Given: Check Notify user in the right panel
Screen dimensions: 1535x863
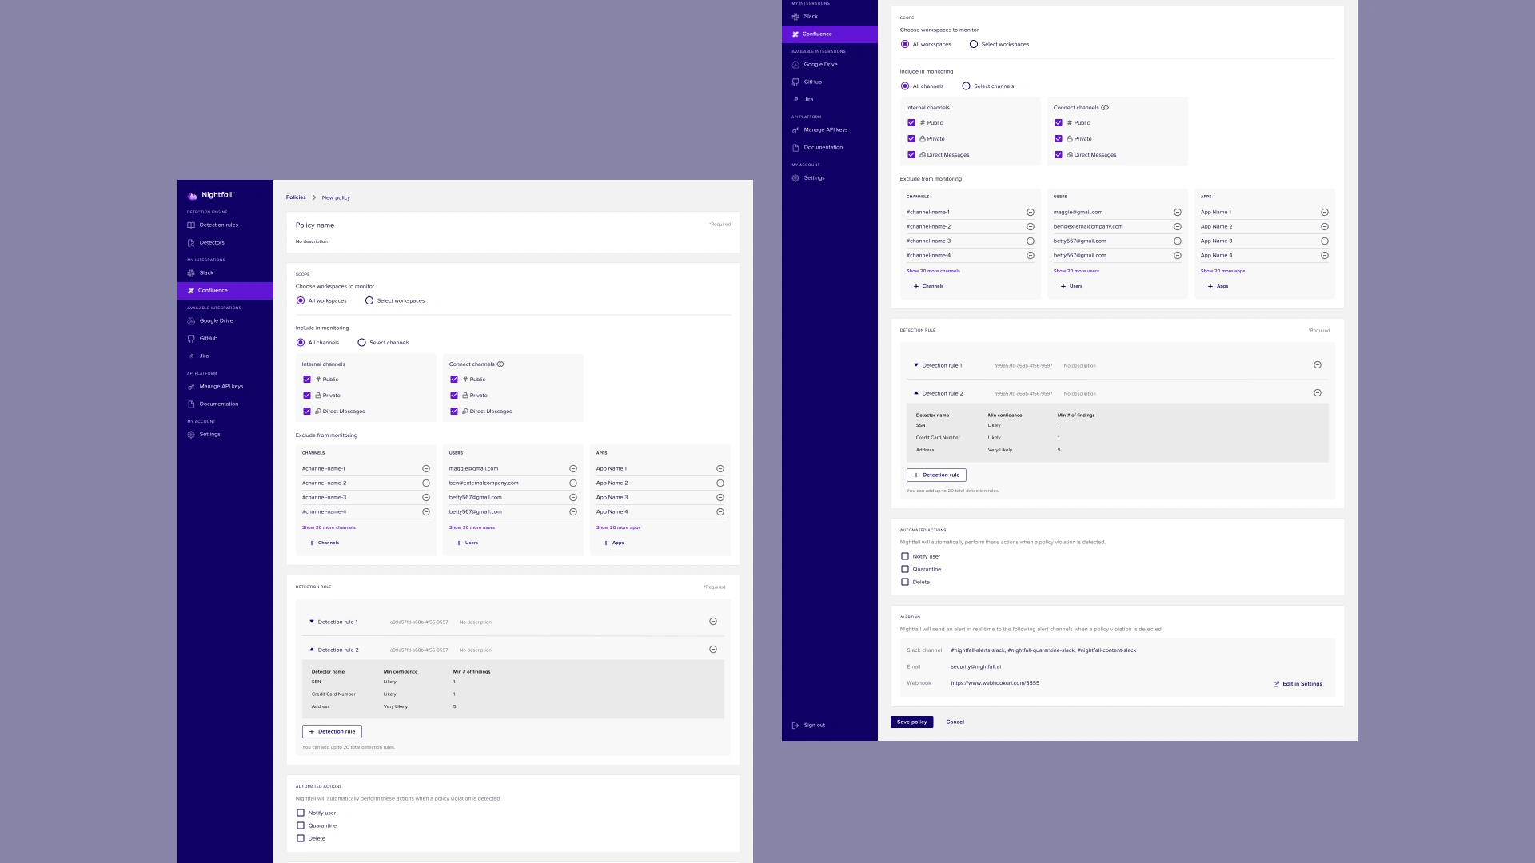Looking at the screenshot, I should tap(905, 557).
